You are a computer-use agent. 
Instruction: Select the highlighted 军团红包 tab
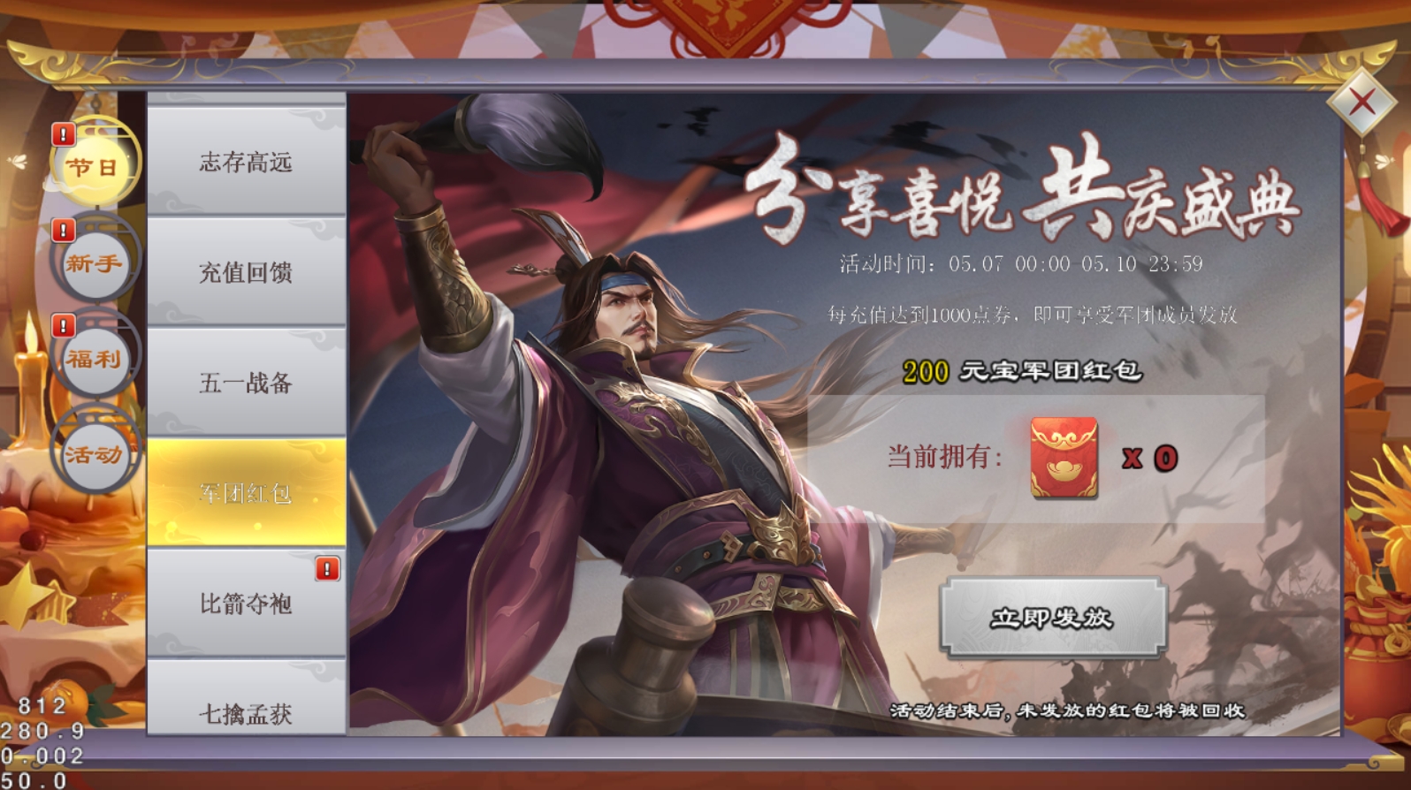(246, 492)
